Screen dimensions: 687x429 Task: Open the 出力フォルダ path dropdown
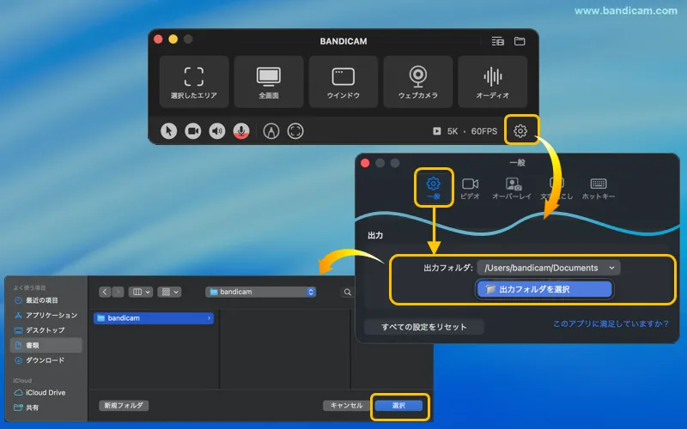pos(549,268)
